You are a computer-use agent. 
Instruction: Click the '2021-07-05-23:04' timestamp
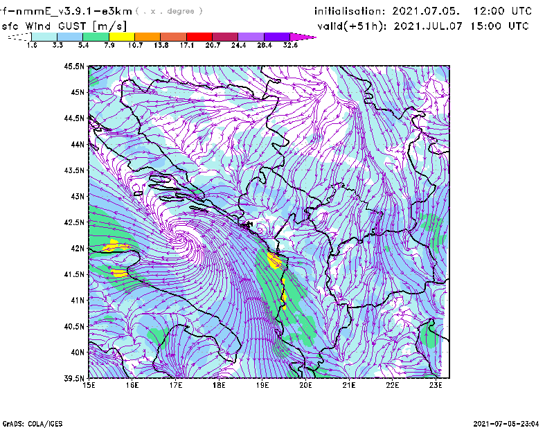click(506, 424)
